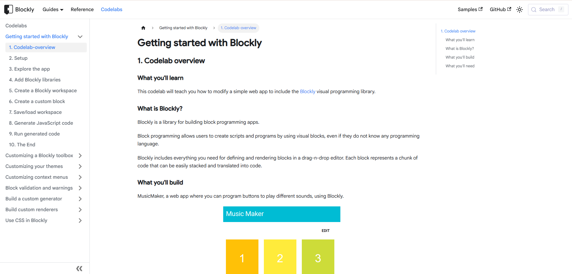
Task: Open the Reference nav item
Action: pos(82,9)
